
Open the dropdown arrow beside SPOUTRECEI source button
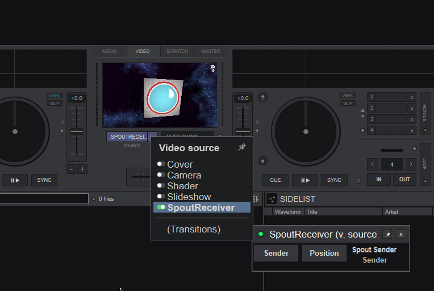152,136
